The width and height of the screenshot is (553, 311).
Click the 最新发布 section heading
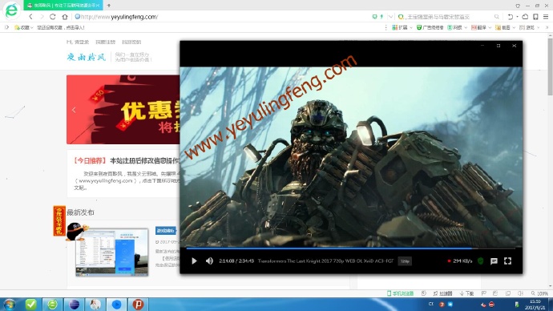80,212
